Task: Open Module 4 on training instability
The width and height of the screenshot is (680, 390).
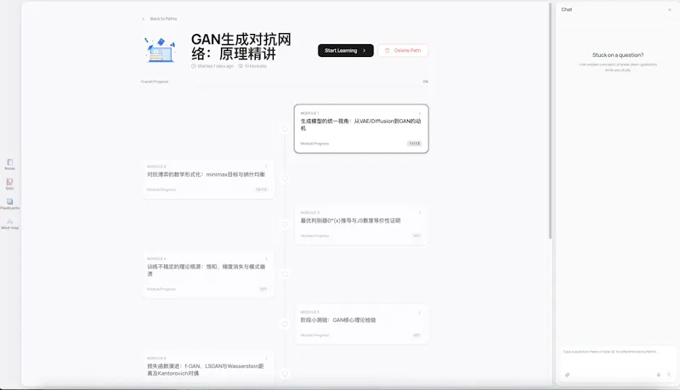Action: pos(207,274)
